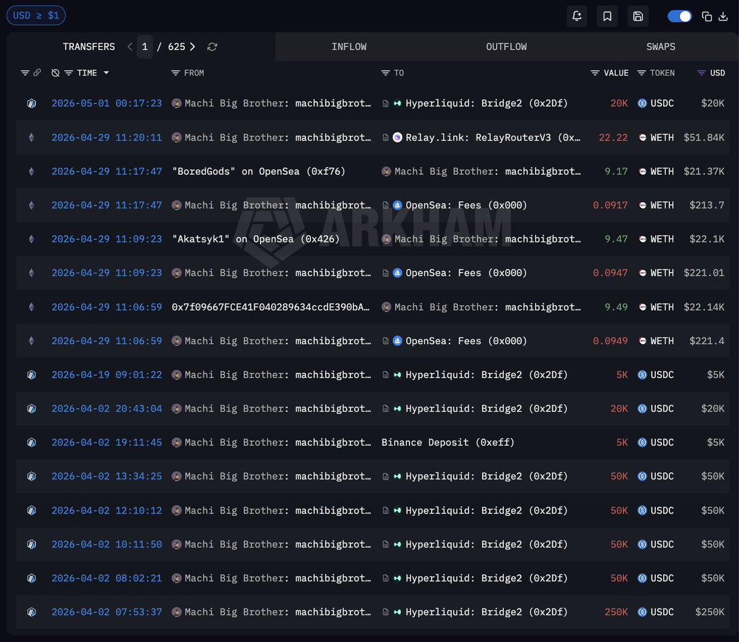Open transaction dated 2026-04-02 20:43:04
The width and height of the screenshot is (739, 642).
[x=107, y=409]
